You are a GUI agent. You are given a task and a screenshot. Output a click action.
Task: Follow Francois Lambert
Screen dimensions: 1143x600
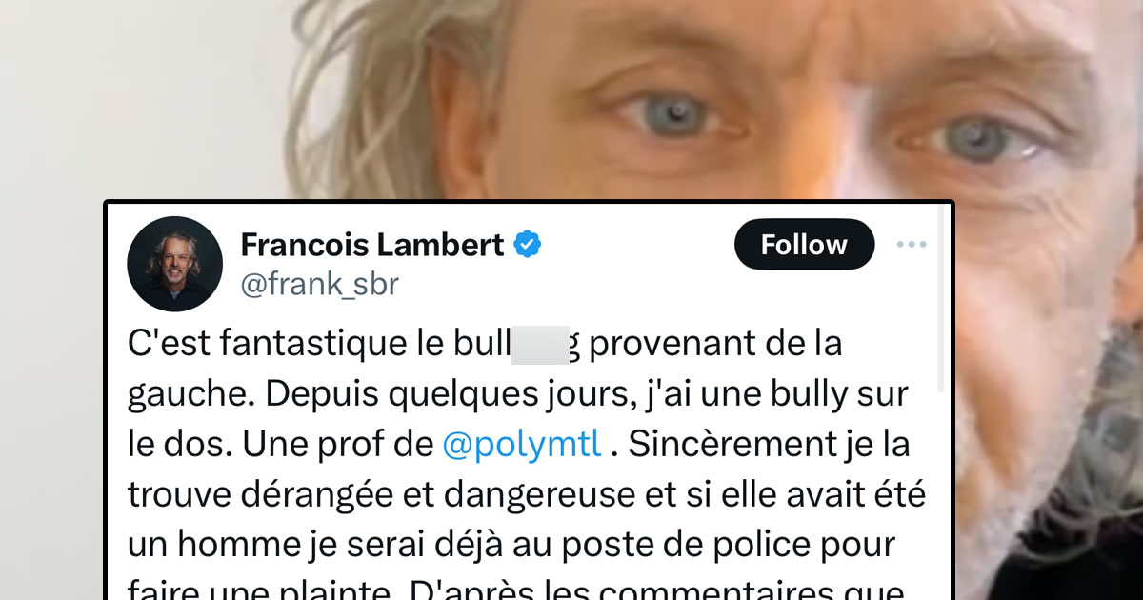[x=804, y=245]
